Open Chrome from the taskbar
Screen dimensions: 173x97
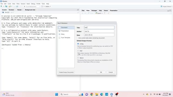pyautogui.click(x=92, y=94)
